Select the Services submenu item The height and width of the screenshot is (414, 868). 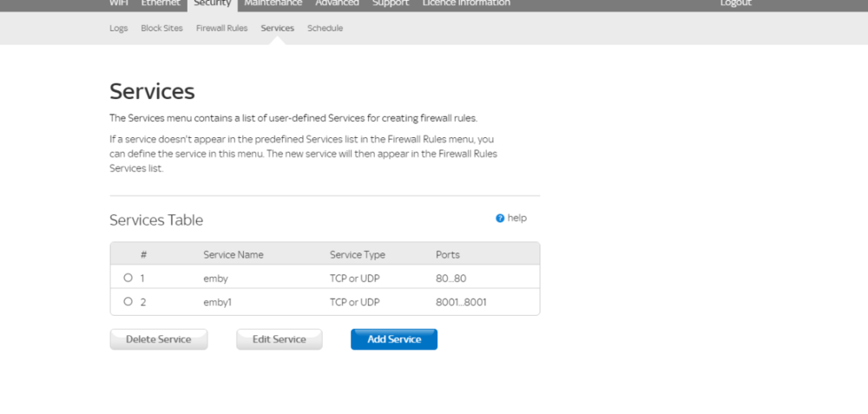click(277, 29)
